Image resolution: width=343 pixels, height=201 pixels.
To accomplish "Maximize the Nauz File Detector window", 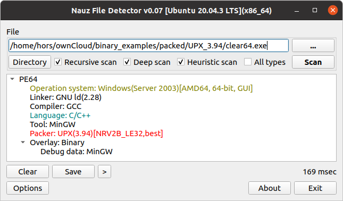I will (315, 10).
